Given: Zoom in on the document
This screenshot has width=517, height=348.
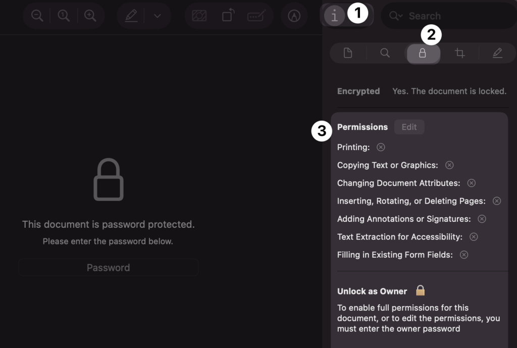Looking at the screenshot, I should [x=90, y=15].
